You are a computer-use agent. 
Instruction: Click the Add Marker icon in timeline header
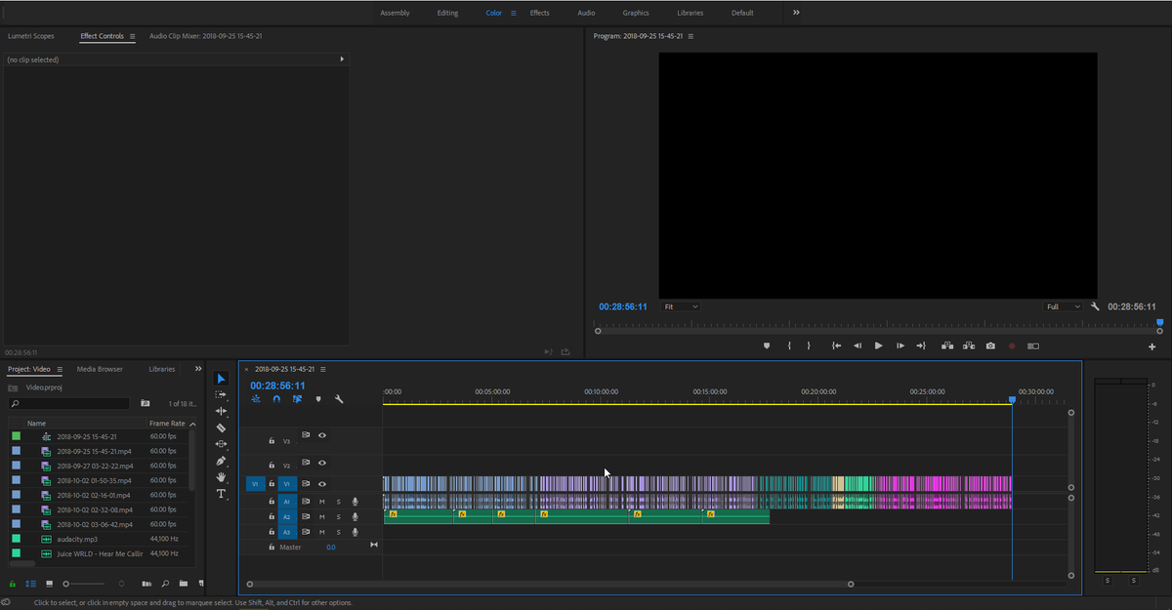(318, 399)
